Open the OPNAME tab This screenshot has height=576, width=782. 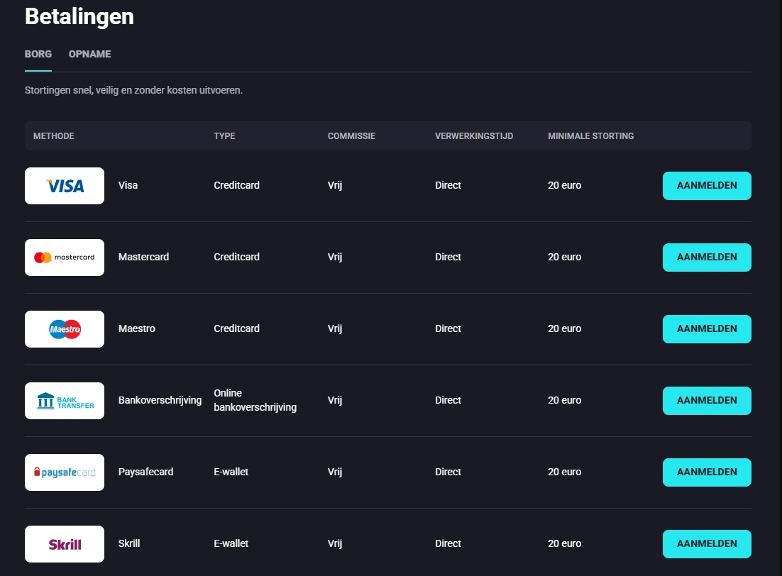coord(90,54)
